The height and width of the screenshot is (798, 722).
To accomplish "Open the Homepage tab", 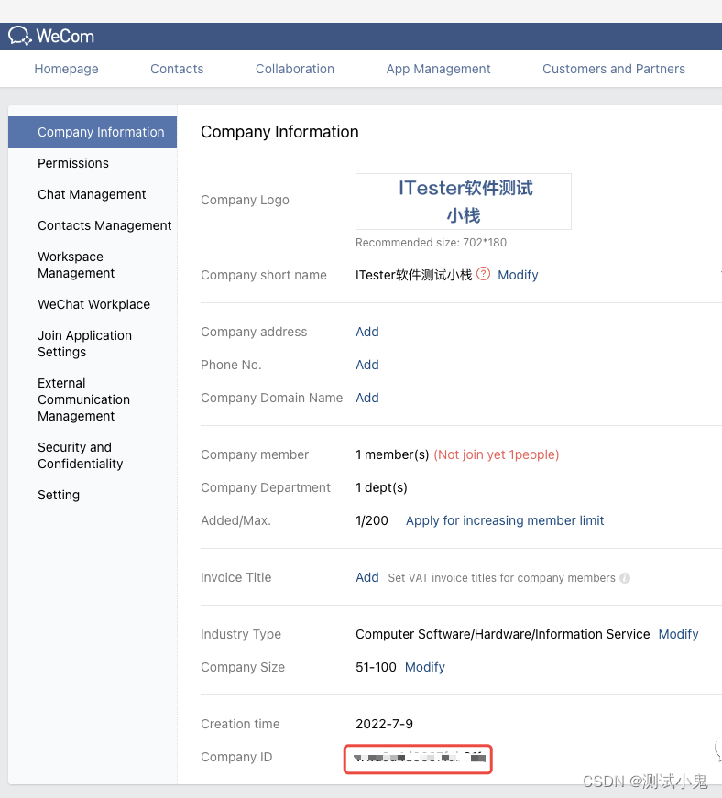I will click(x=66, y=69).
